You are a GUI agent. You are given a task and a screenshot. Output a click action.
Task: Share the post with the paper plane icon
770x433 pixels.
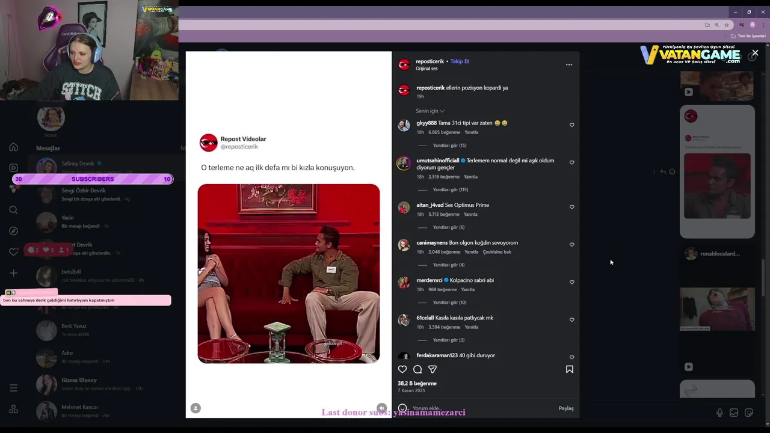point(433,369)
